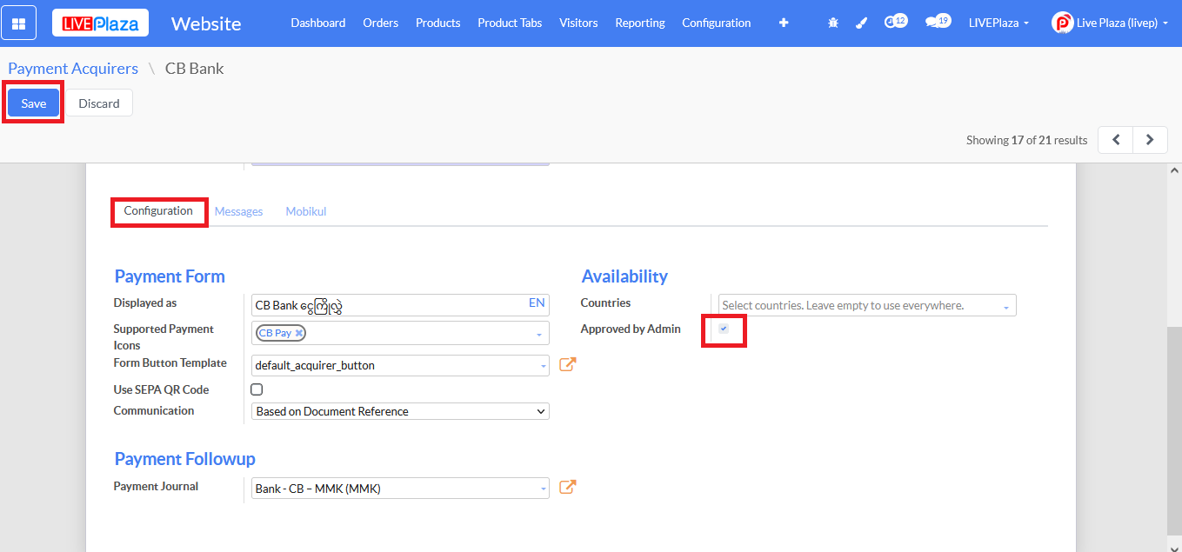Select the Configuration form tab

[158, 211]
